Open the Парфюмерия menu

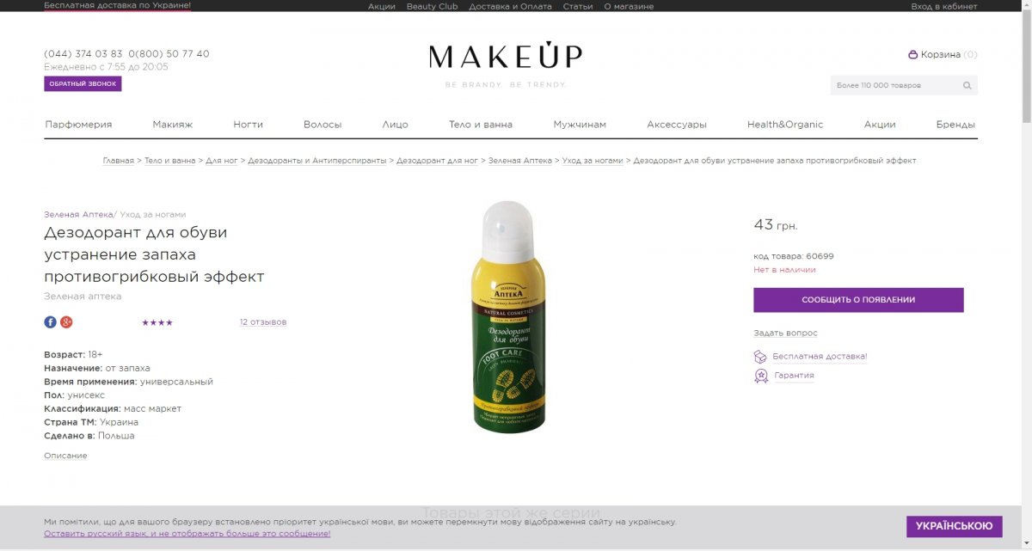coord(78,124)
